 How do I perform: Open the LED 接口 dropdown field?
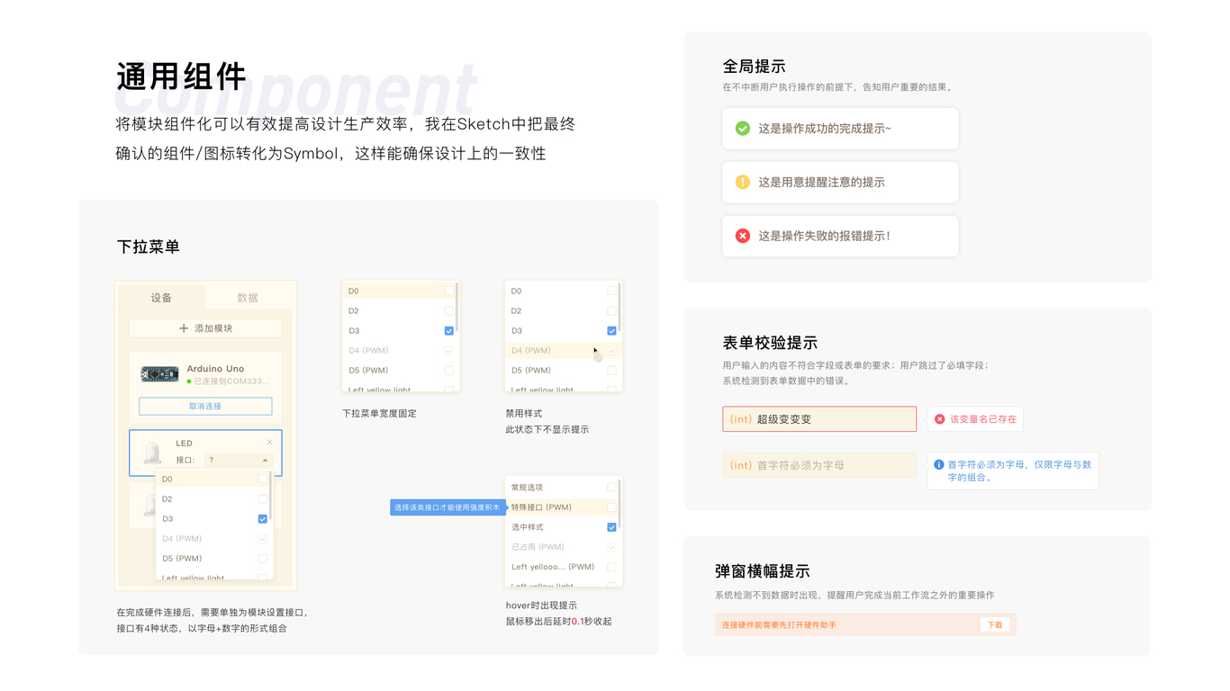[238, 460]
